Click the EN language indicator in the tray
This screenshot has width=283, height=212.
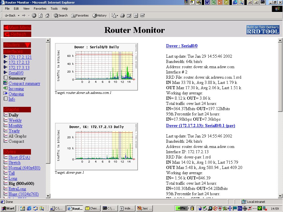[239, 208]
